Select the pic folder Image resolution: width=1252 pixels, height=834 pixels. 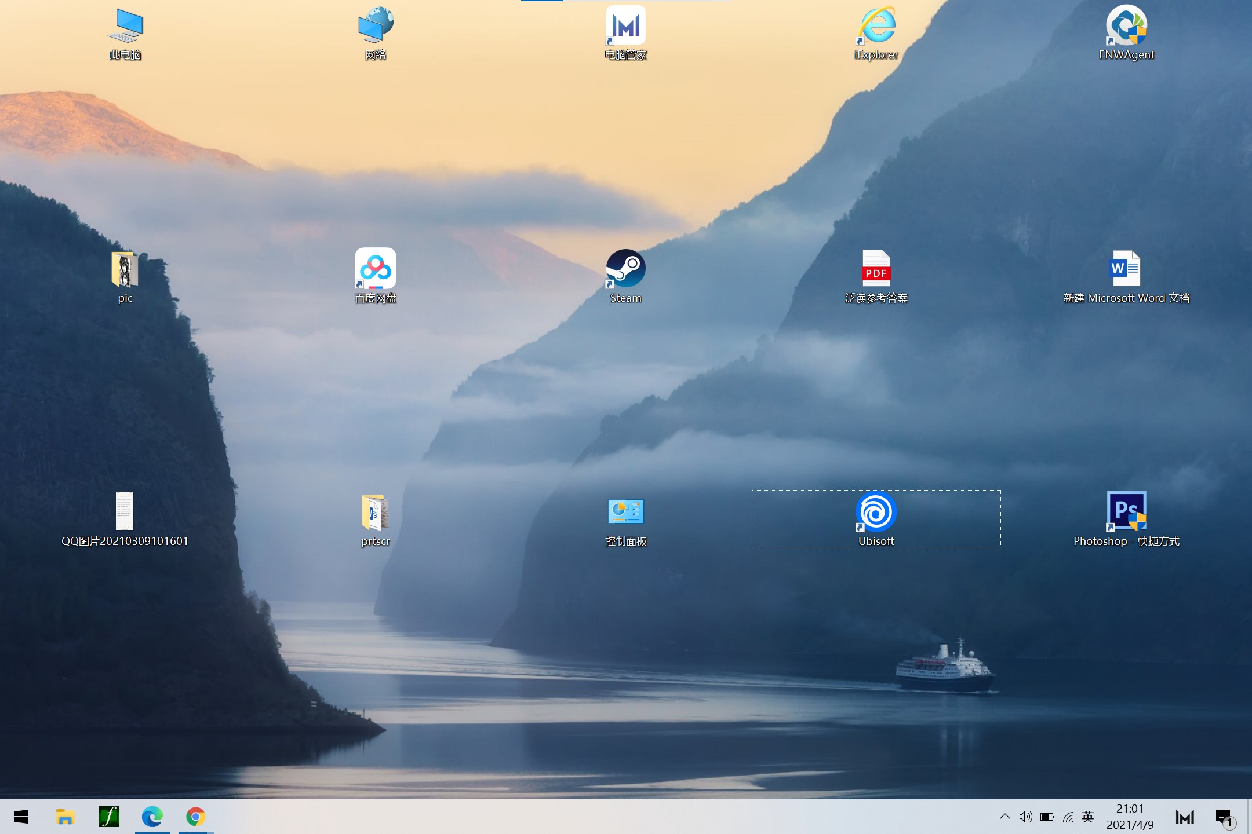[x=125, y=269]
